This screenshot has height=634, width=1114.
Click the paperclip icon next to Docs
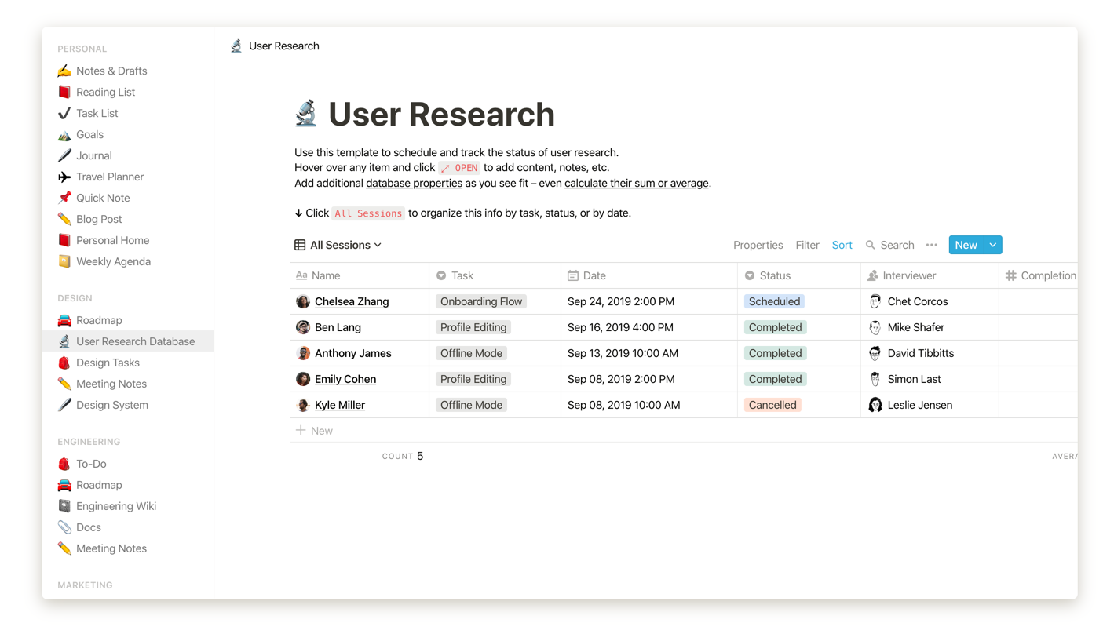point(64,527)
